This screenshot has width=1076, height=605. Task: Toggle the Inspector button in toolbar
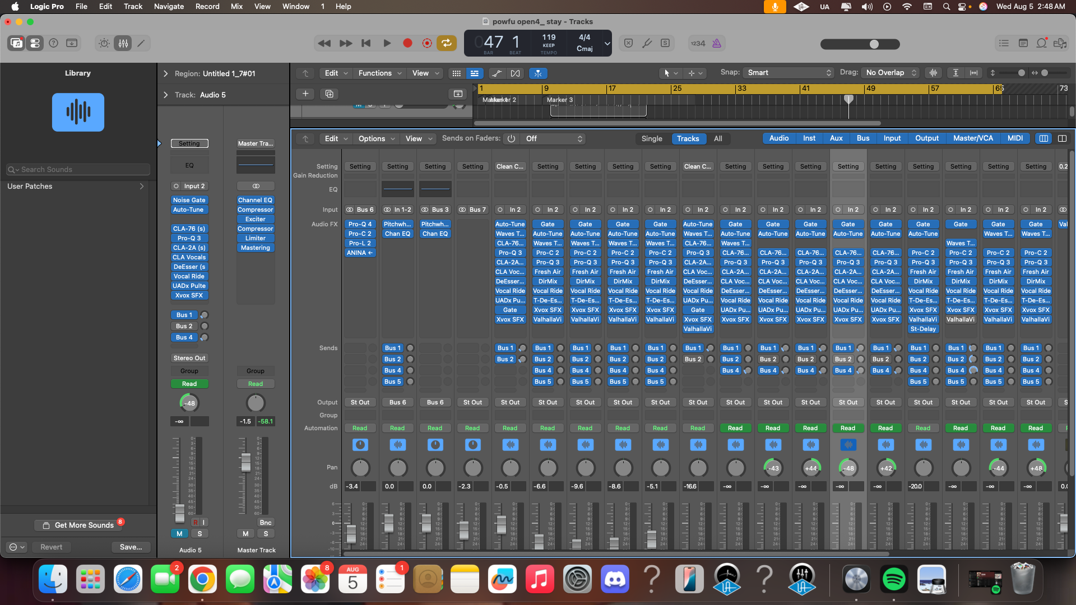pyautogui.click(x=35, y=43)
